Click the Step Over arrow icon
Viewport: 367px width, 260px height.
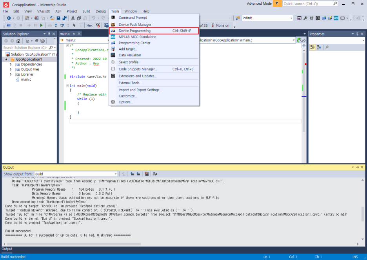[x=62, y=25]
